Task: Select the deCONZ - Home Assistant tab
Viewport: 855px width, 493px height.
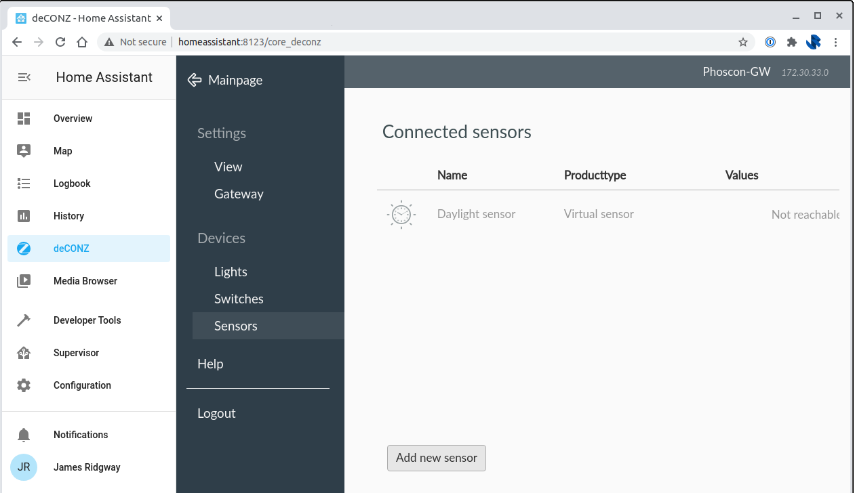Action: click(x=88, y=18)
